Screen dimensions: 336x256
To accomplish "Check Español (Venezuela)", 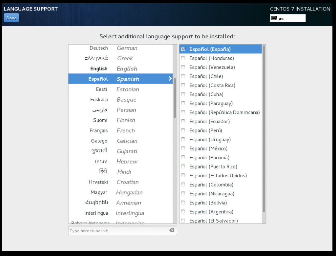I will (x=183, y=67).
